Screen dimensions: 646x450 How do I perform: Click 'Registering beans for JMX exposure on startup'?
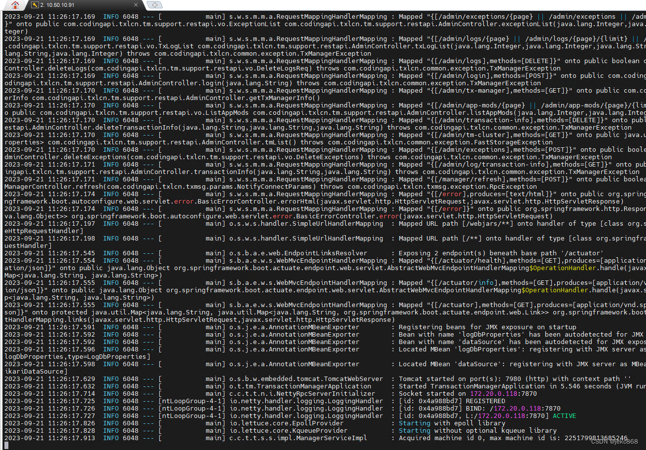(487, 327)
